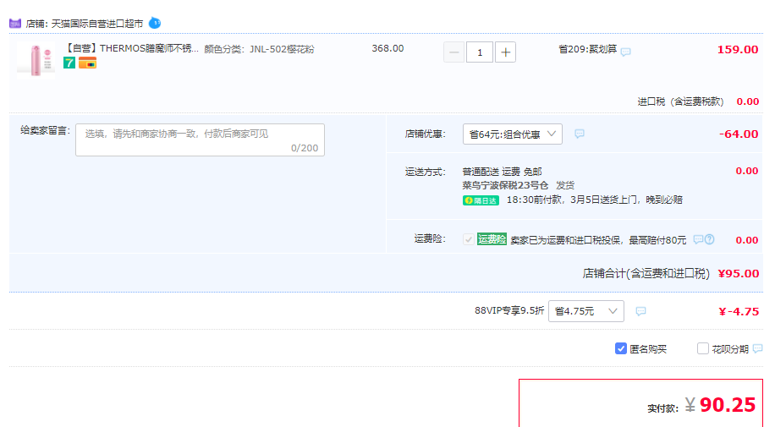The width and height of the screenshot is (775, 427).
Task: Click the comment icon beside 88VIP discount
Action: [x=640, y=311]
